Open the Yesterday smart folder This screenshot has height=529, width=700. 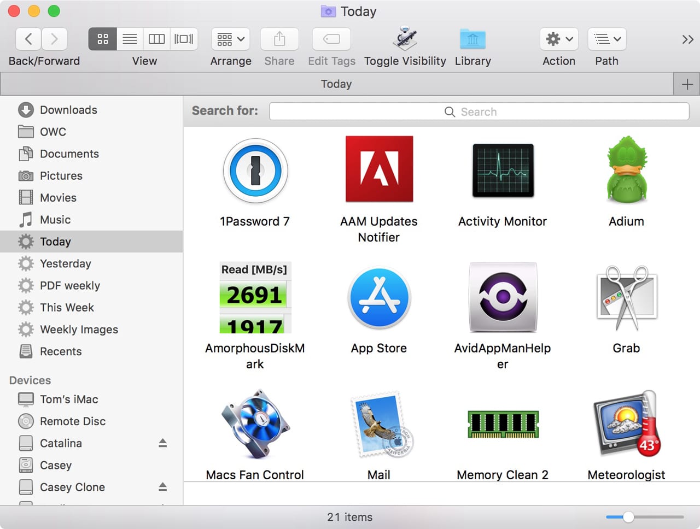(91, 263)
